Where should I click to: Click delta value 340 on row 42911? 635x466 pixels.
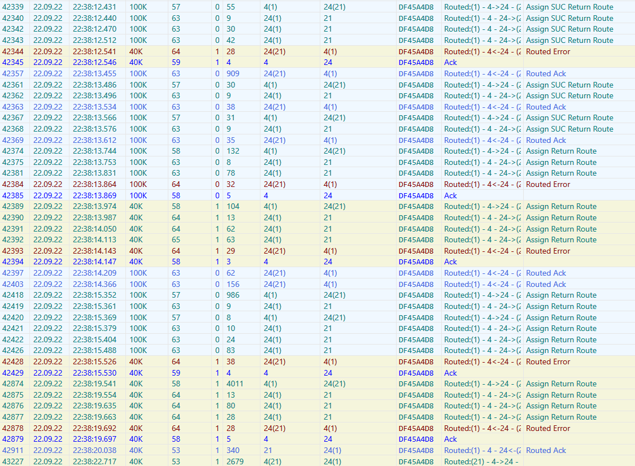pyautogui.click(x=233, y=450)
